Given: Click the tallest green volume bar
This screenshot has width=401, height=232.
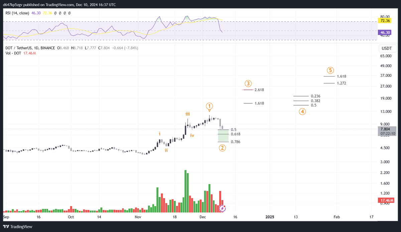Looking at the screenshot, I should coord(185,191).
